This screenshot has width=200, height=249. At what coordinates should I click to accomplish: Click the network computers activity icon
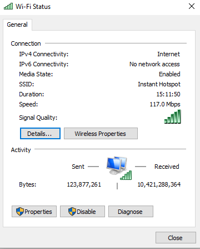point(119,168)
